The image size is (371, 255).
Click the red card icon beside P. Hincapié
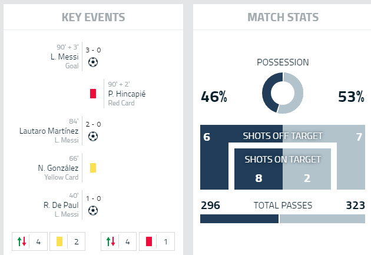click(x=92, y=93)
